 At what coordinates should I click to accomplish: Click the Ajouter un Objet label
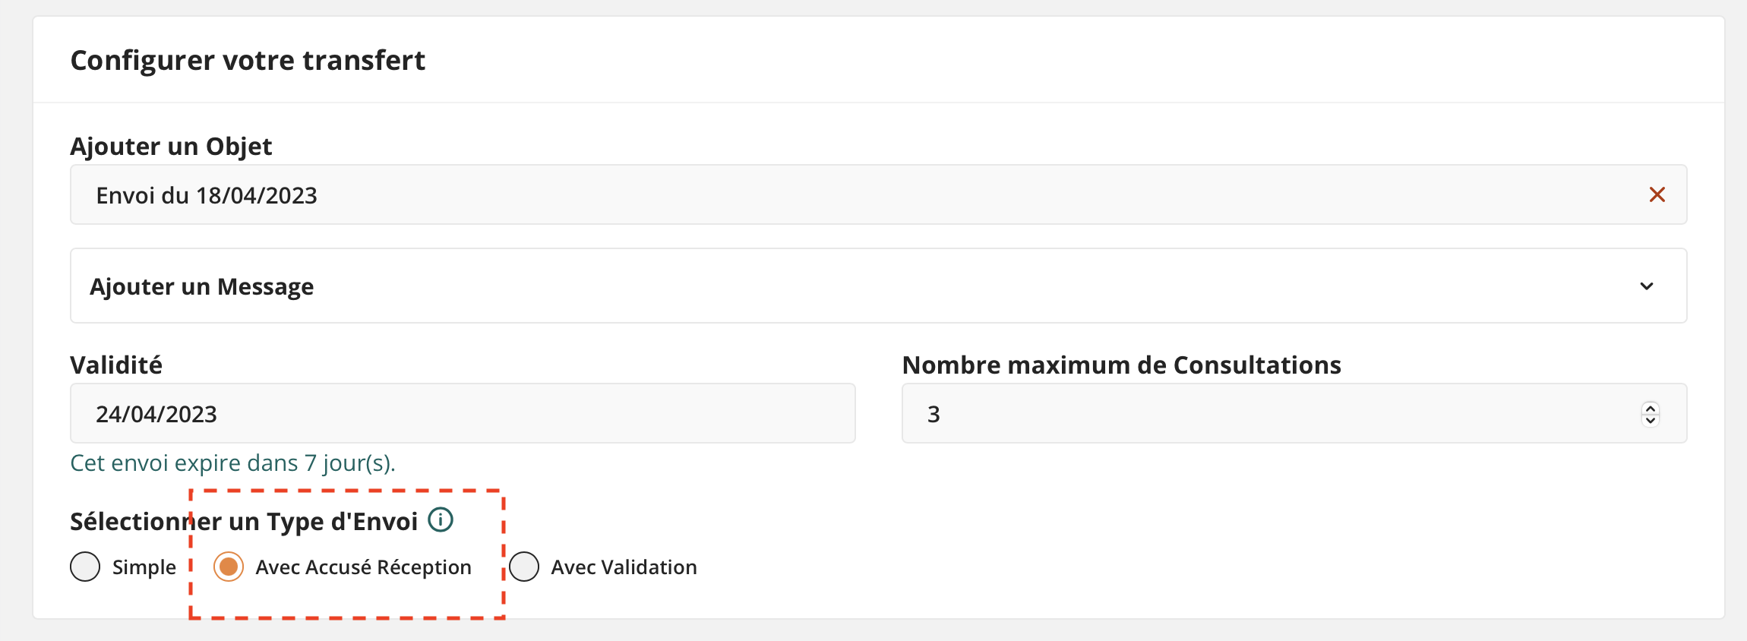(171, 146)
